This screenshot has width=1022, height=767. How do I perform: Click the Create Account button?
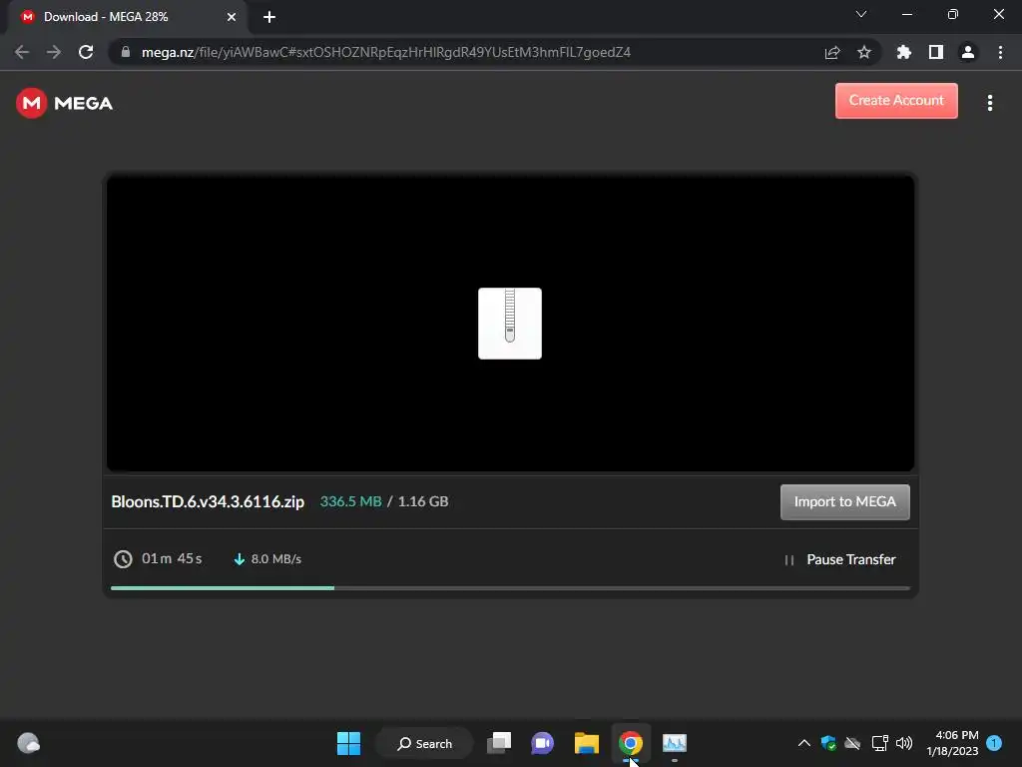[896, 101]
